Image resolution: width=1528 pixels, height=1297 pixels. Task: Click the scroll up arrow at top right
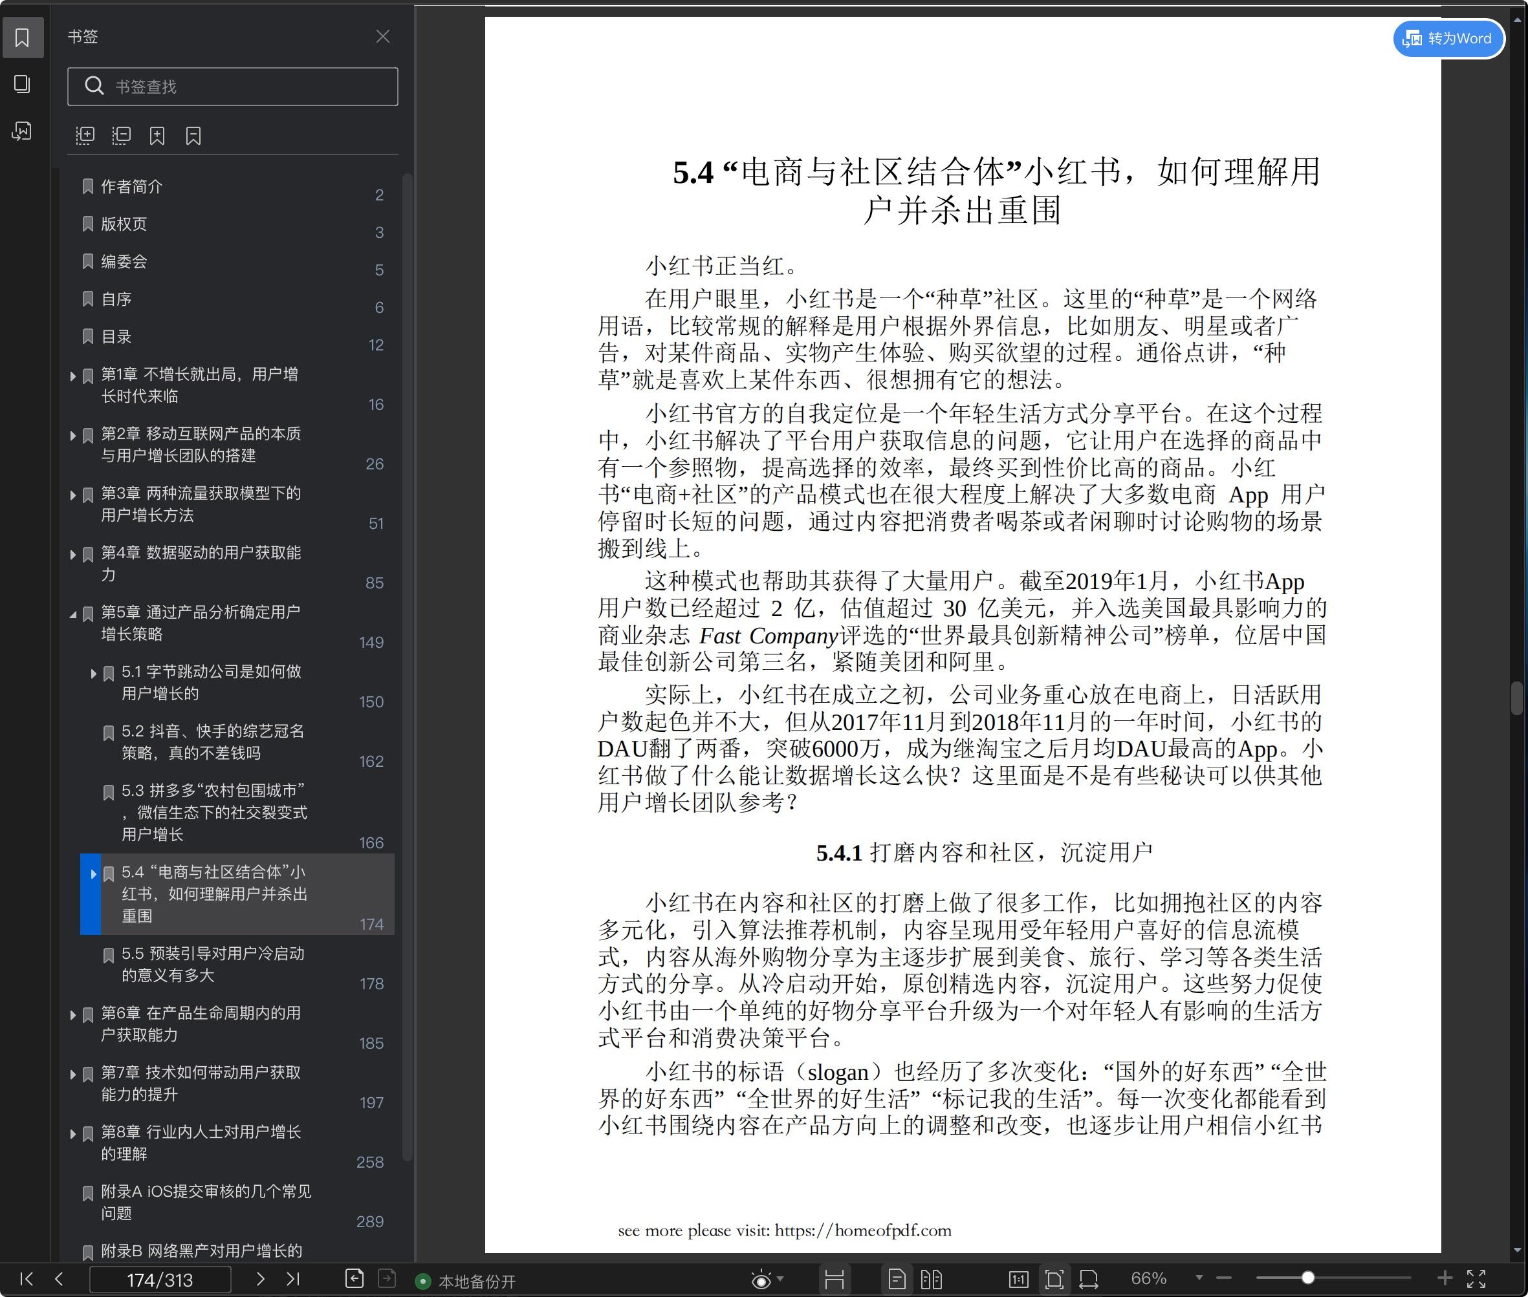[x=1517, y=21]
